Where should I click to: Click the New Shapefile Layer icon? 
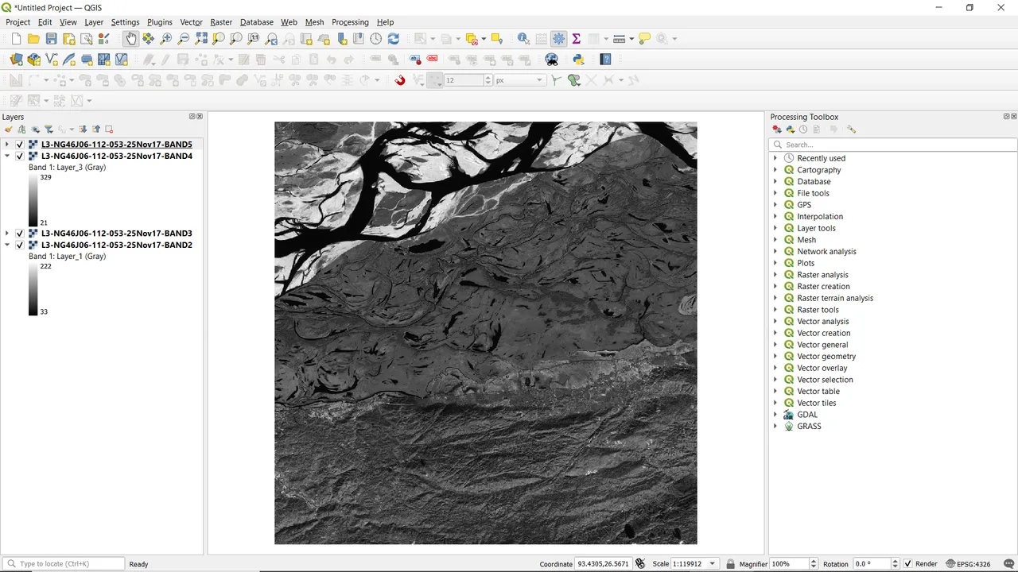(x=52, y=59)
